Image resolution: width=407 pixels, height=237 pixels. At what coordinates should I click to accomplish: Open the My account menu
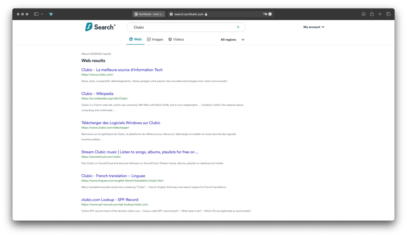(314, 27)
